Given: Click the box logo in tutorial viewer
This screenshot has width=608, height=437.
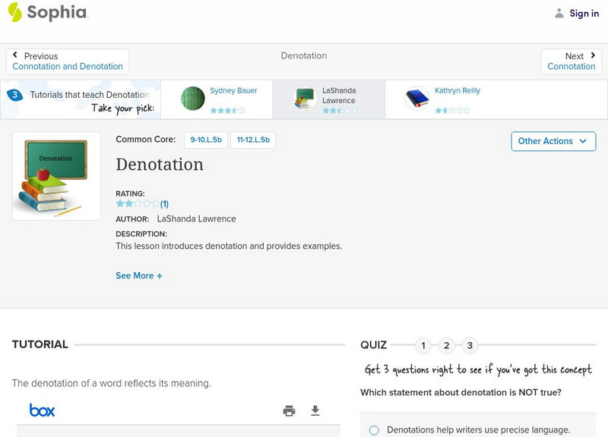Looking at the screenshot, I should pos(43,410).
